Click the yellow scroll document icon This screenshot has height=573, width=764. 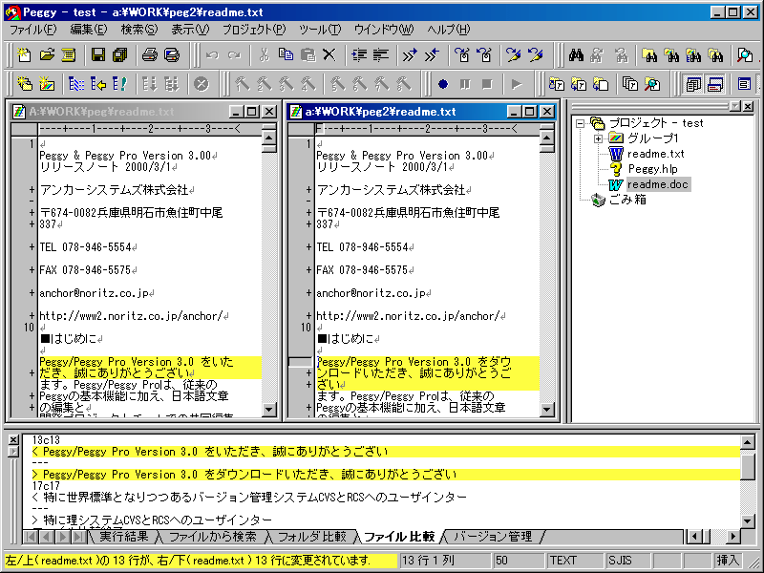(x=69, y=55)
